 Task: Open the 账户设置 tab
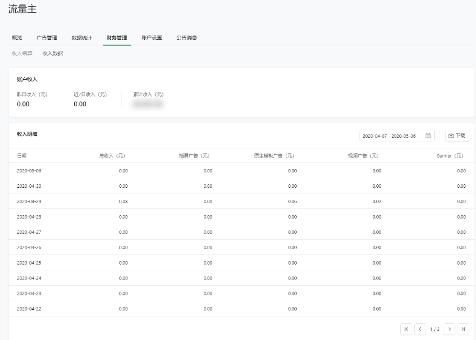[151, 37]
